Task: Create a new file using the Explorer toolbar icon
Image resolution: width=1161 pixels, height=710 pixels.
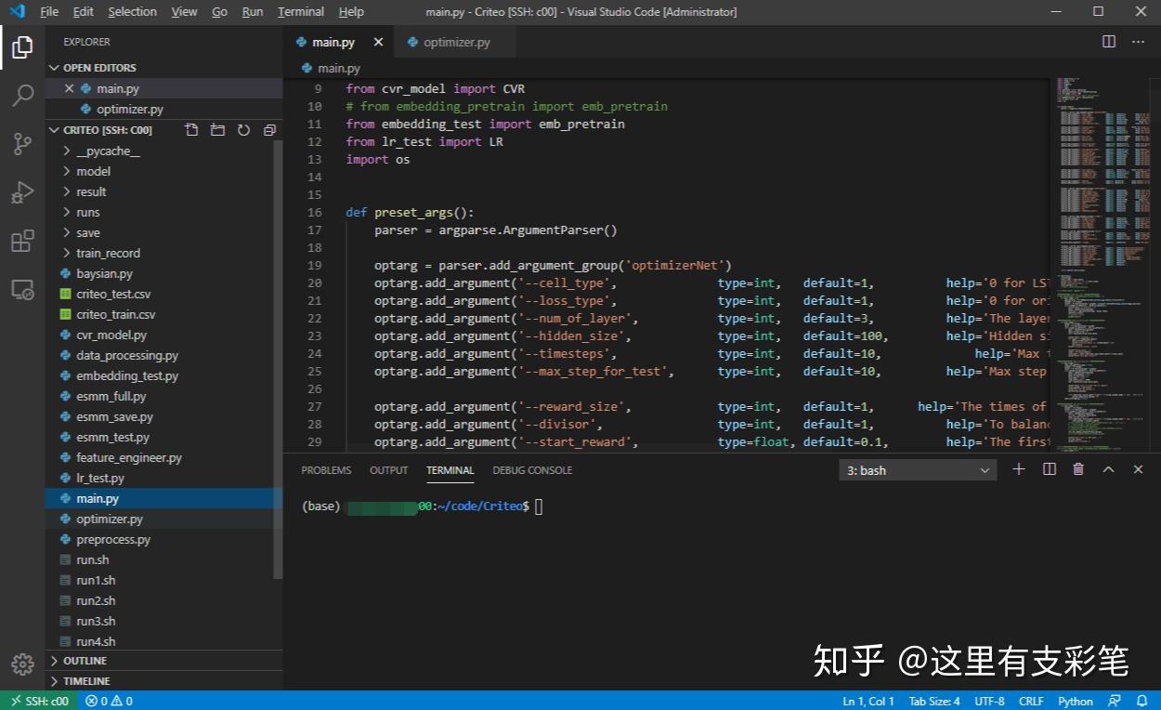Action: (191, 130)
